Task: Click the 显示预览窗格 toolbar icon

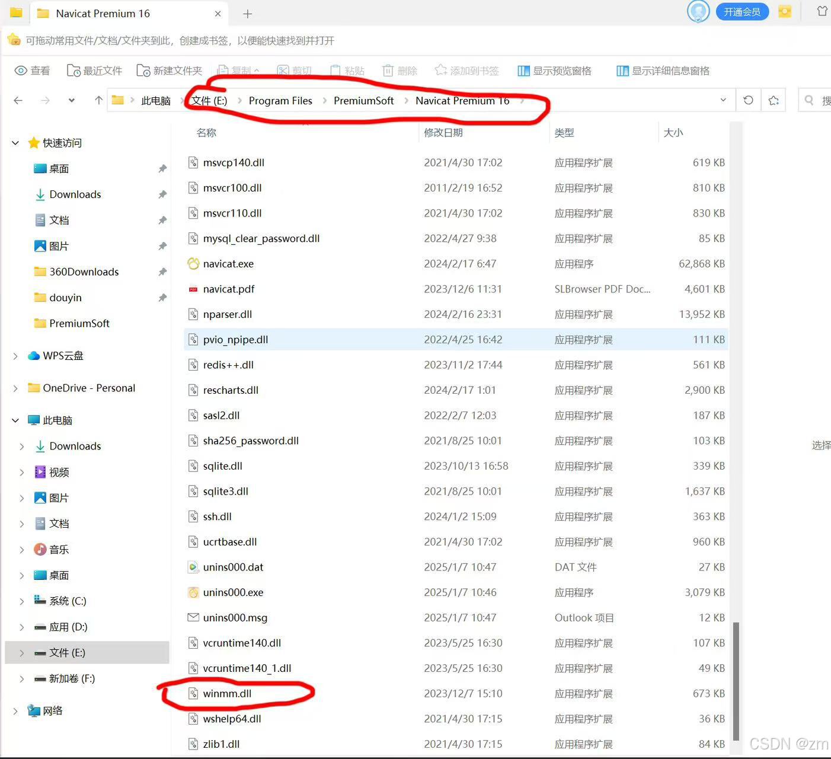Action: click(524, 71)
